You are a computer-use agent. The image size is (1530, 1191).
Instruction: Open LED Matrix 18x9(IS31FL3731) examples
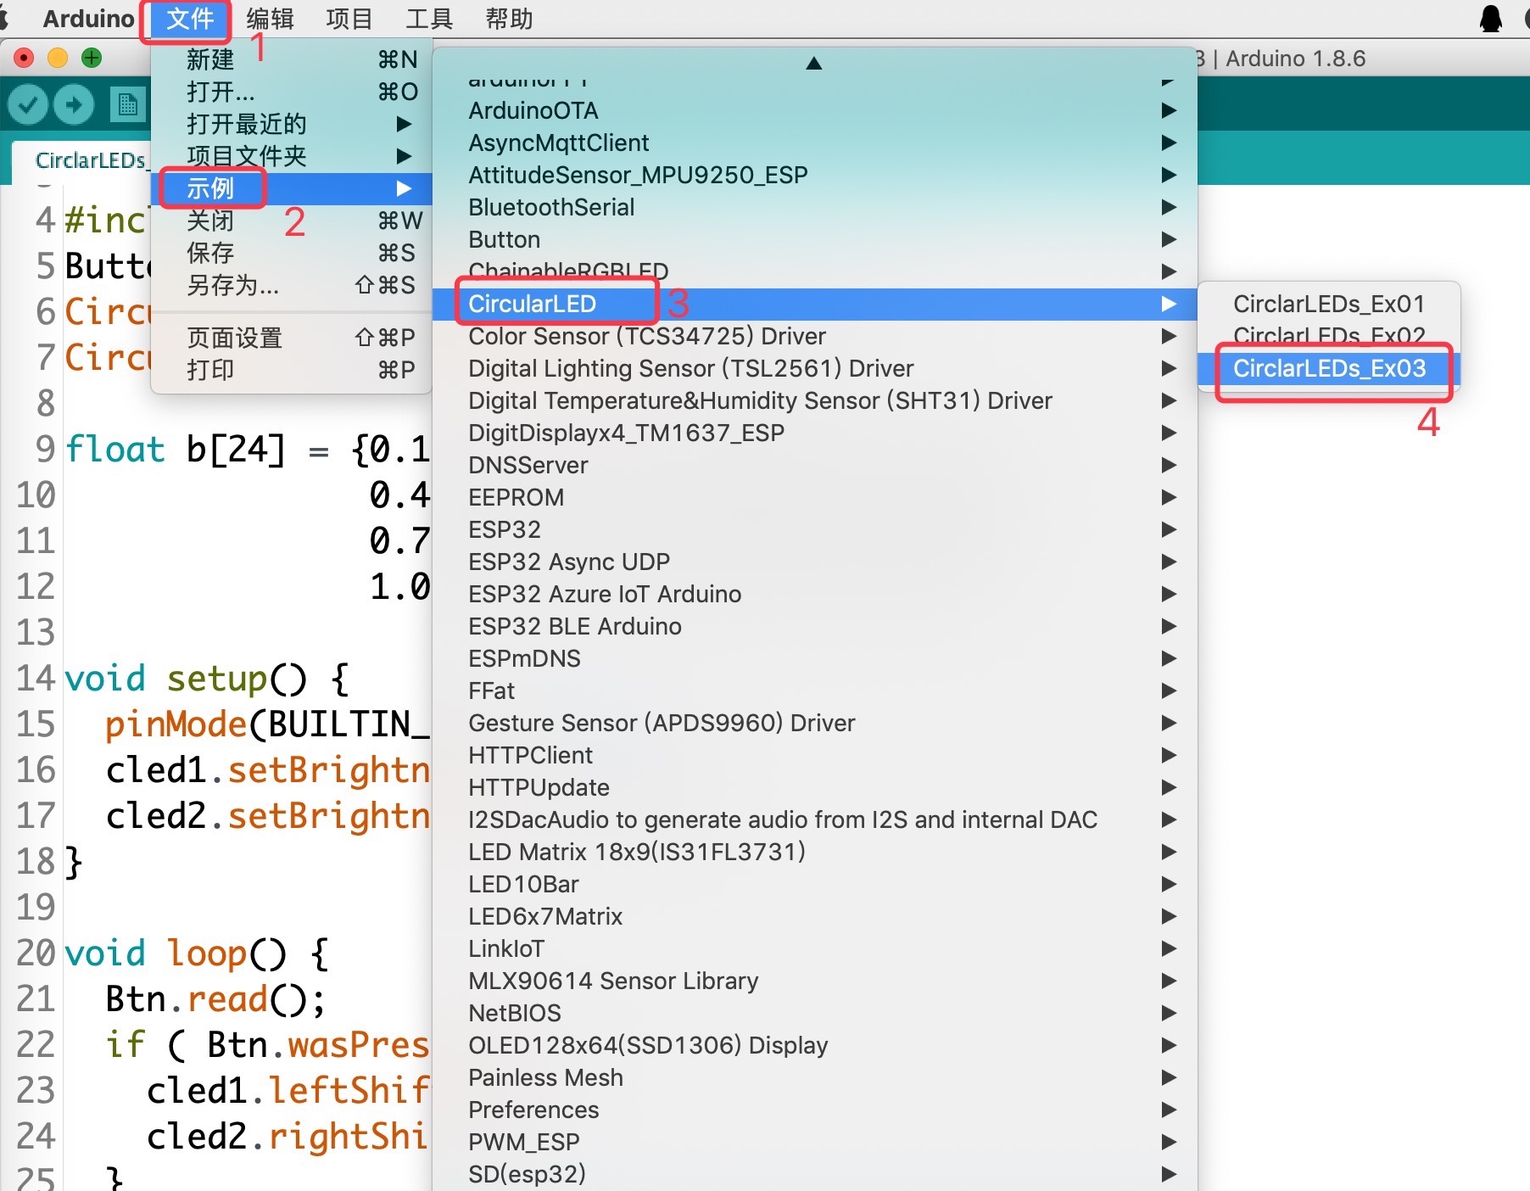click(x=814, y=852)
